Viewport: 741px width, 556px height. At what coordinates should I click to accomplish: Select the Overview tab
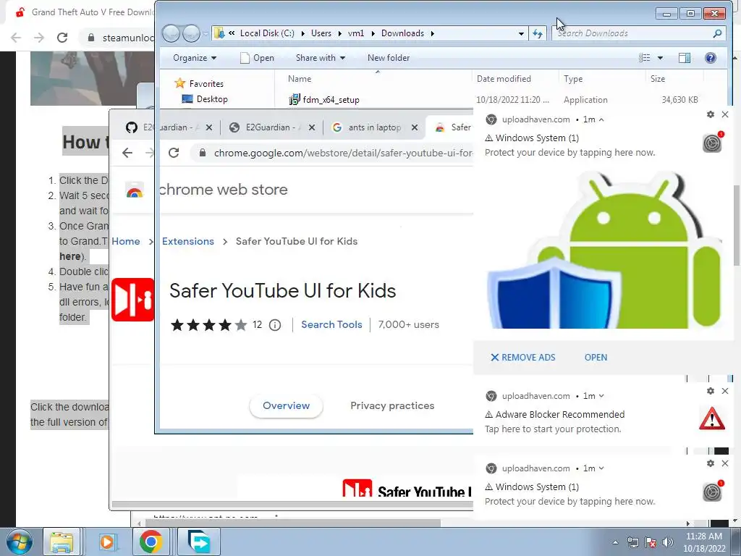click(286, 405)
